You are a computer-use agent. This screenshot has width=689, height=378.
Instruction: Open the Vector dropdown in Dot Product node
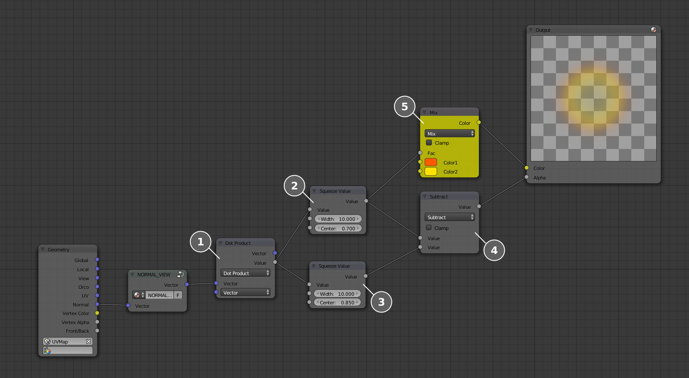245,293
